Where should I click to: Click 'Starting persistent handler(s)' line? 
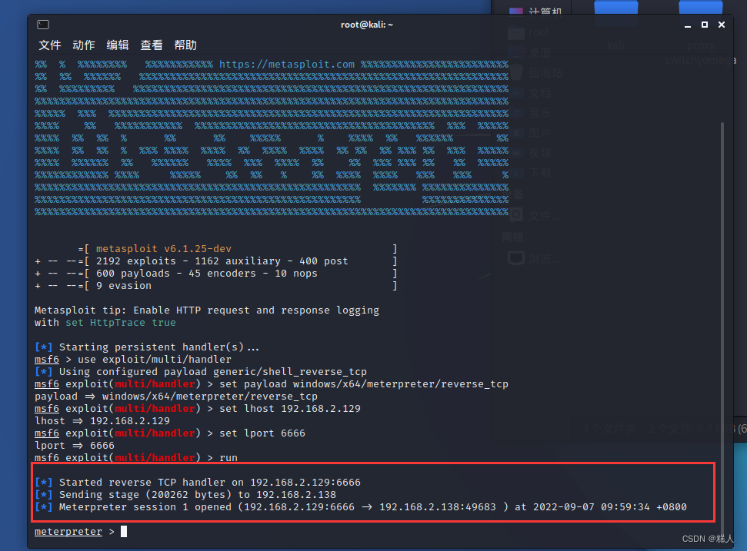pyautogui.click(x=147, y=347)
